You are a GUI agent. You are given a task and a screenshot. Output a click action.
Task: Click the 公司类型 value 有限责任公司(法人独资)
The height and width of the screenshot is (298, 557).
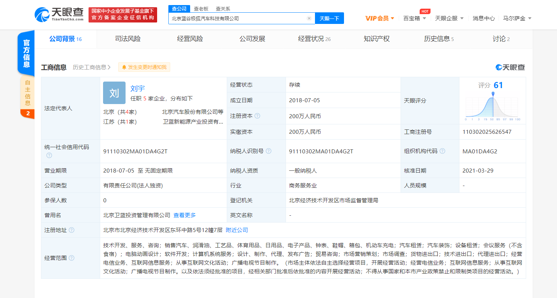pos(133,186)
